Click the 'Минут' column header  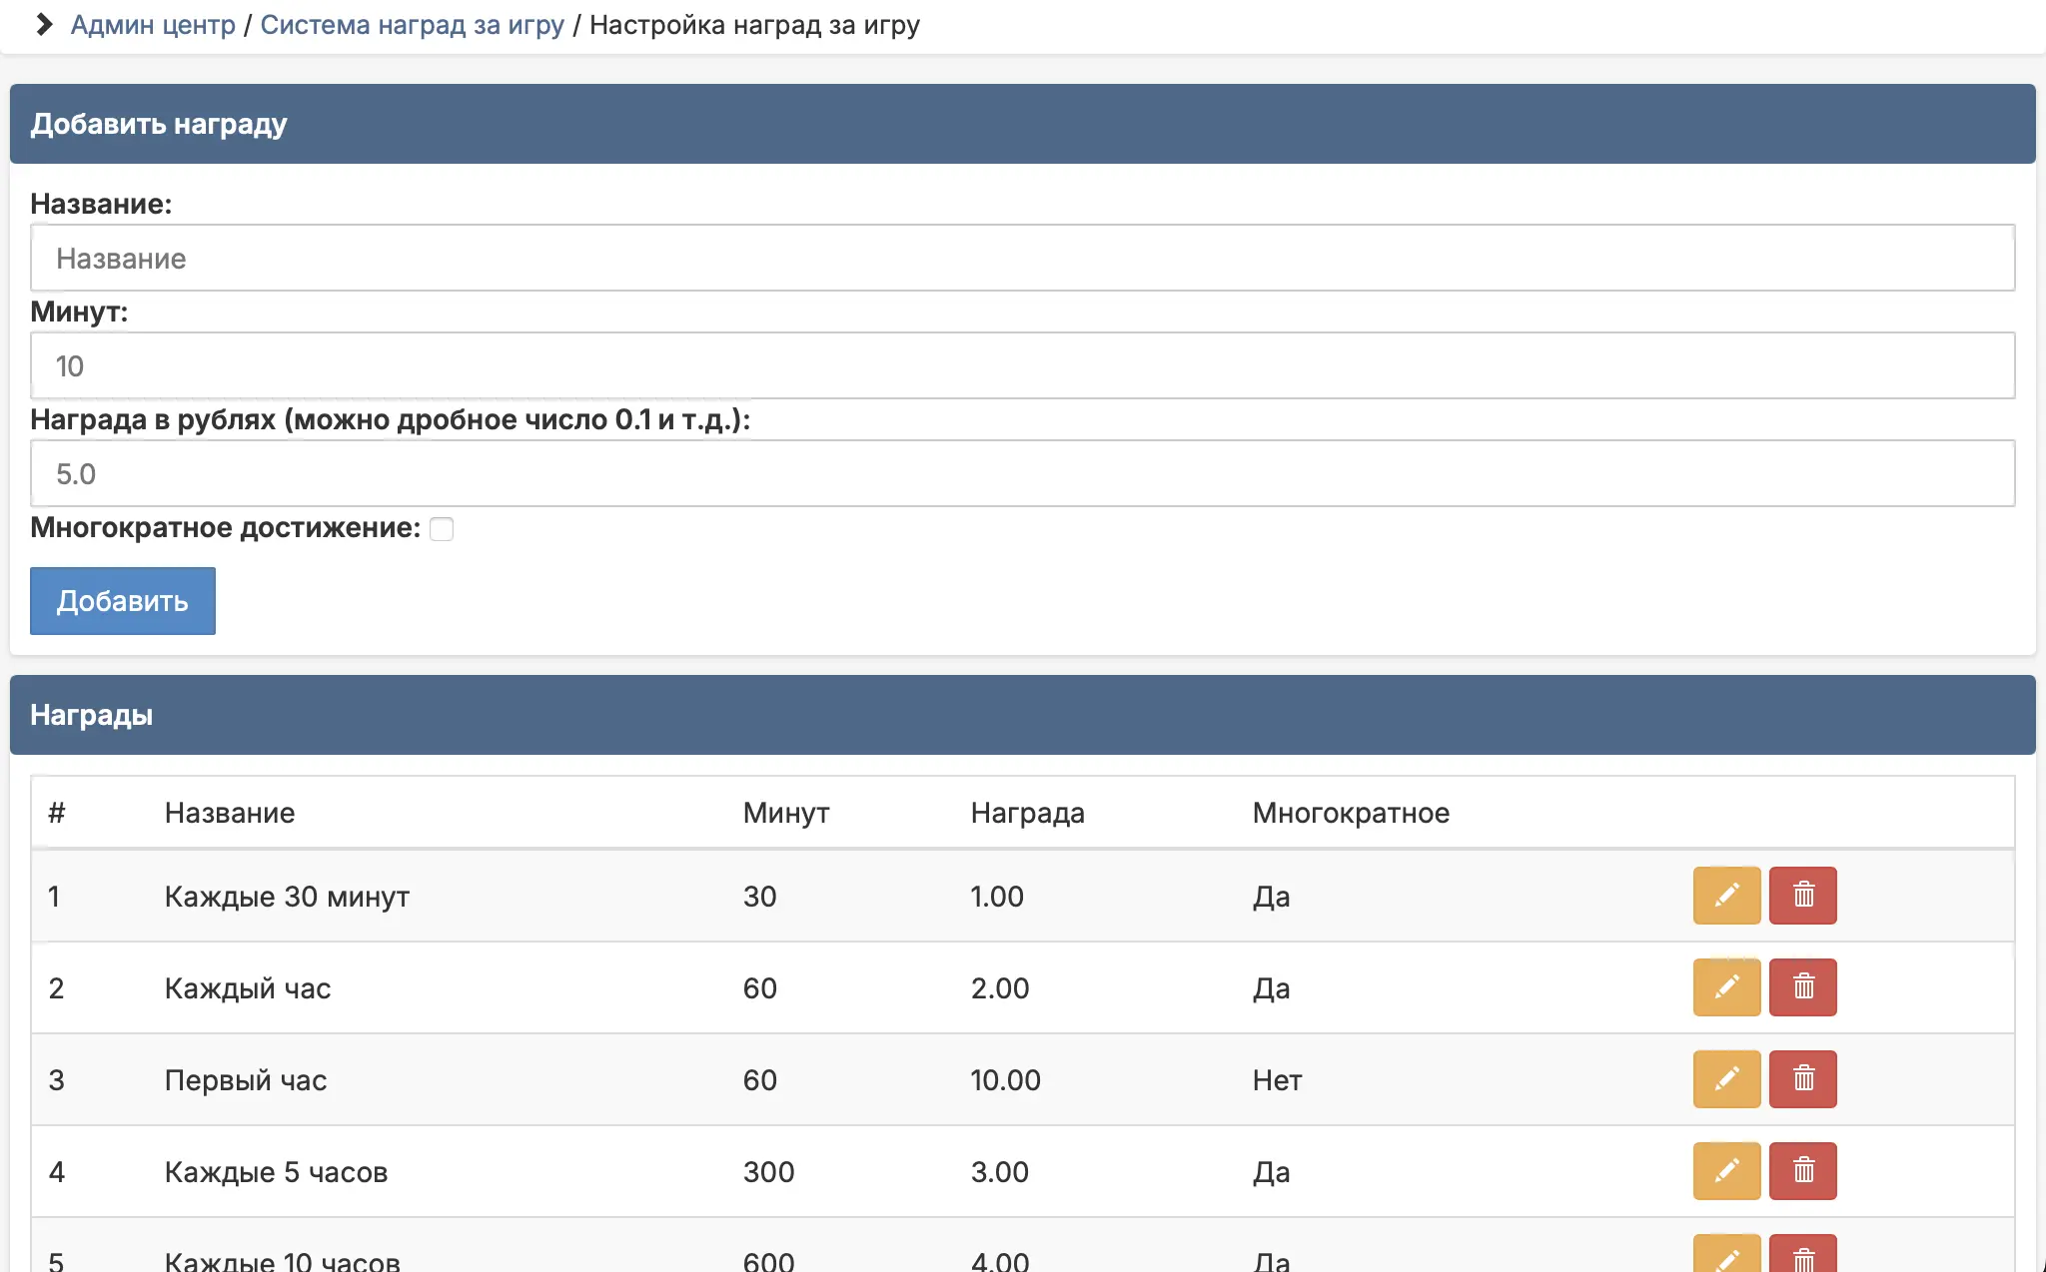tap(786, 813)
